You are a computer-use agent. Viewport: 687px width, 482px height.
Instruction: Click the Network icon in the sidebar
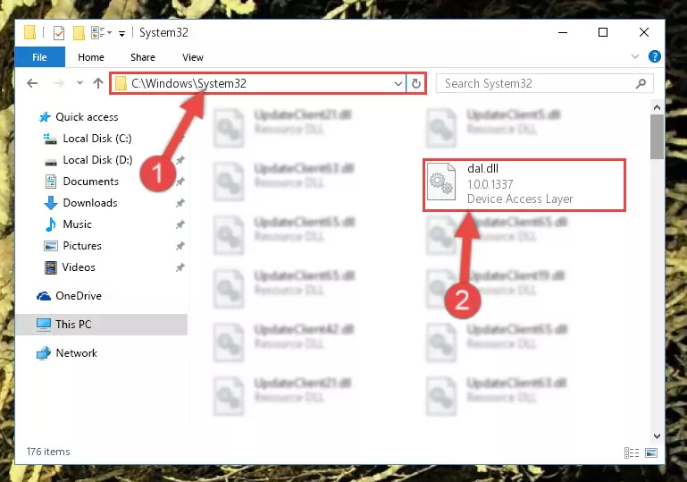(x=44, y=353)
